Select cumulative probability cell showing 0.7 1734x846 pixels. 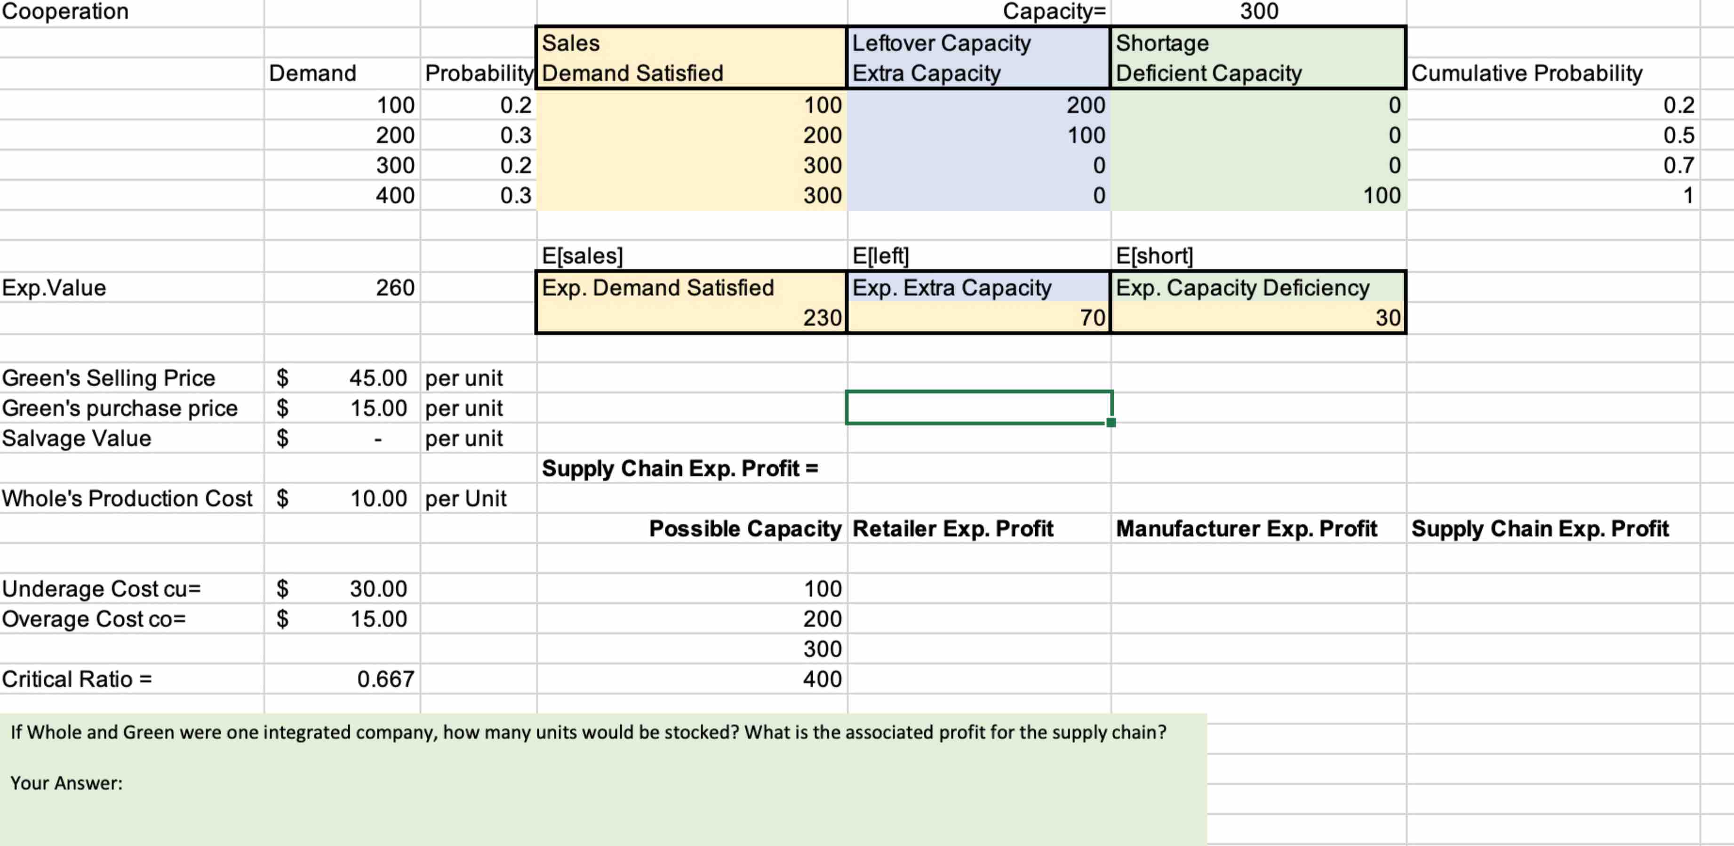click(1553, 165)
